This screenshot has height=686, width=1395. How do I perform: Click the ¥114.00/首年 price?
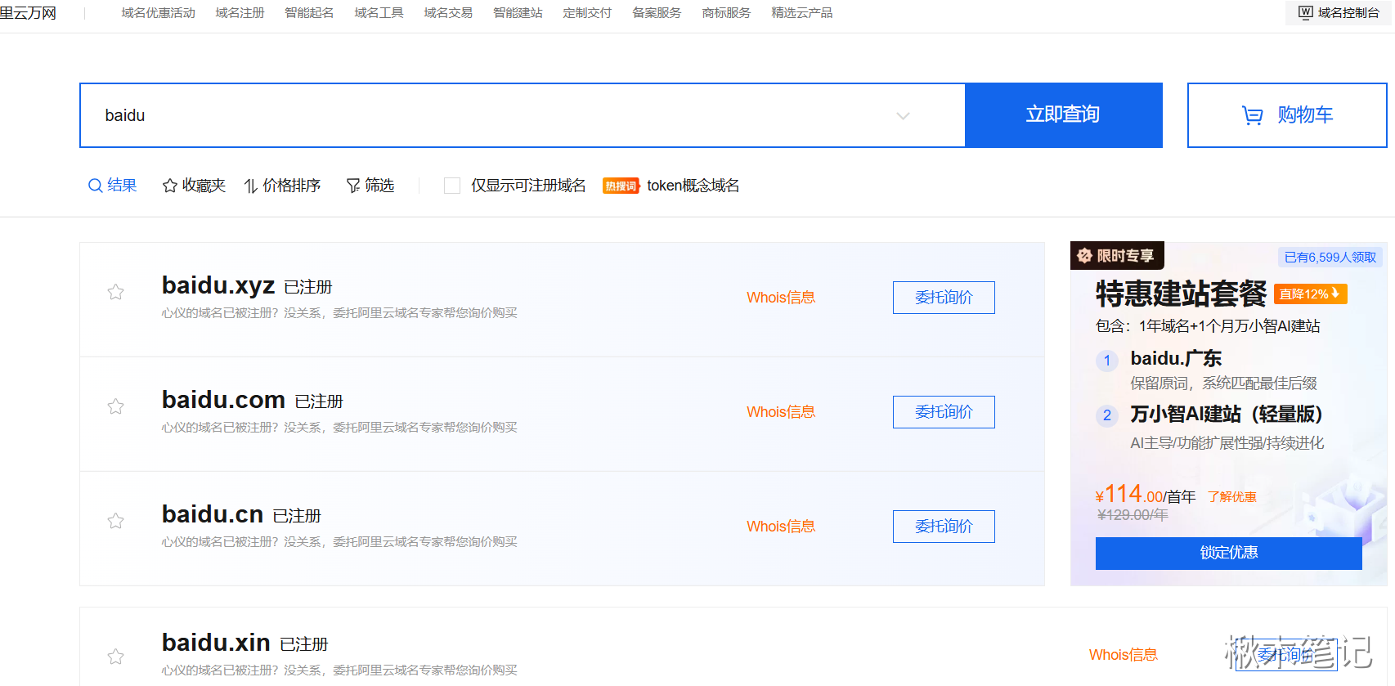click(1146, 495)
